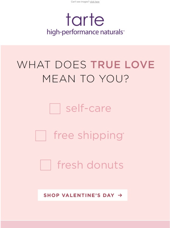This screenshot has width=170, height=228.
Task: Click the 'Can't see images?' text
Action: [80, 2]
